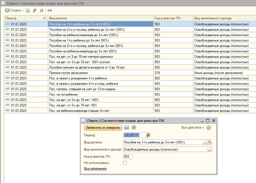Open the Все действия dropdown menu
Image resolution: width=256 pixels, height=183 pixels.
pos(192,128)
